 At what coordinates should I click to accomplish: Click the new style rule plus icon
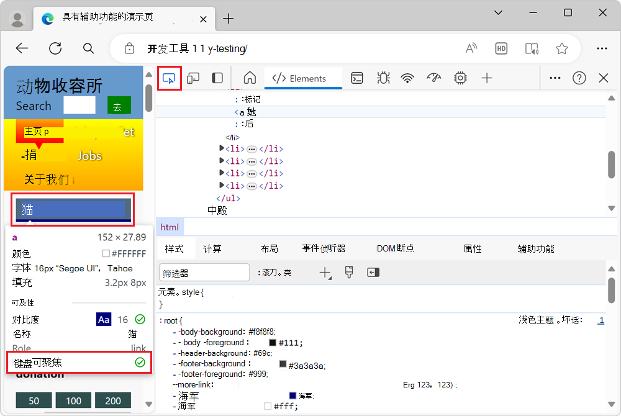tap(325, 272)
